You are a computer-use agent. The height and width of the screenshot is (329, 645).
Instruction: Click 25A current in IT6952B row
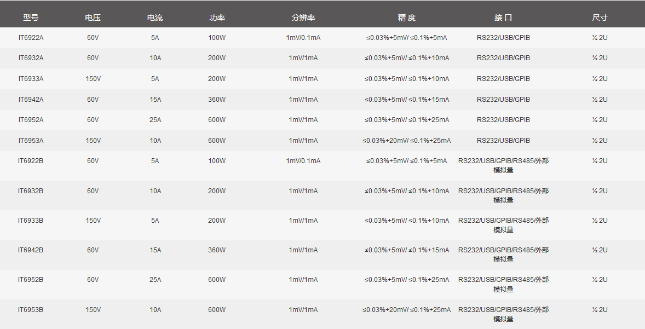(x=155, y=280)
